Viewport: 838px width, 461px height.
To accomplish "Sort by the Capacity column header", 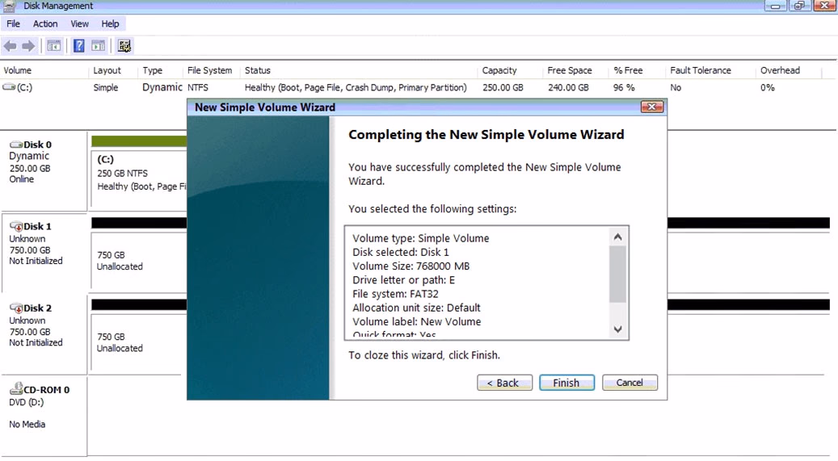I will pyautogui.click(x=499, y=70).
